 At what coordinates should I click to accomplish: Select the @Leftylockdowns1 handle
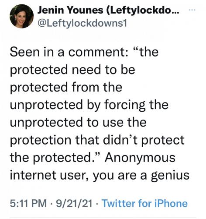pyautogui.click(x=82, y=23)
